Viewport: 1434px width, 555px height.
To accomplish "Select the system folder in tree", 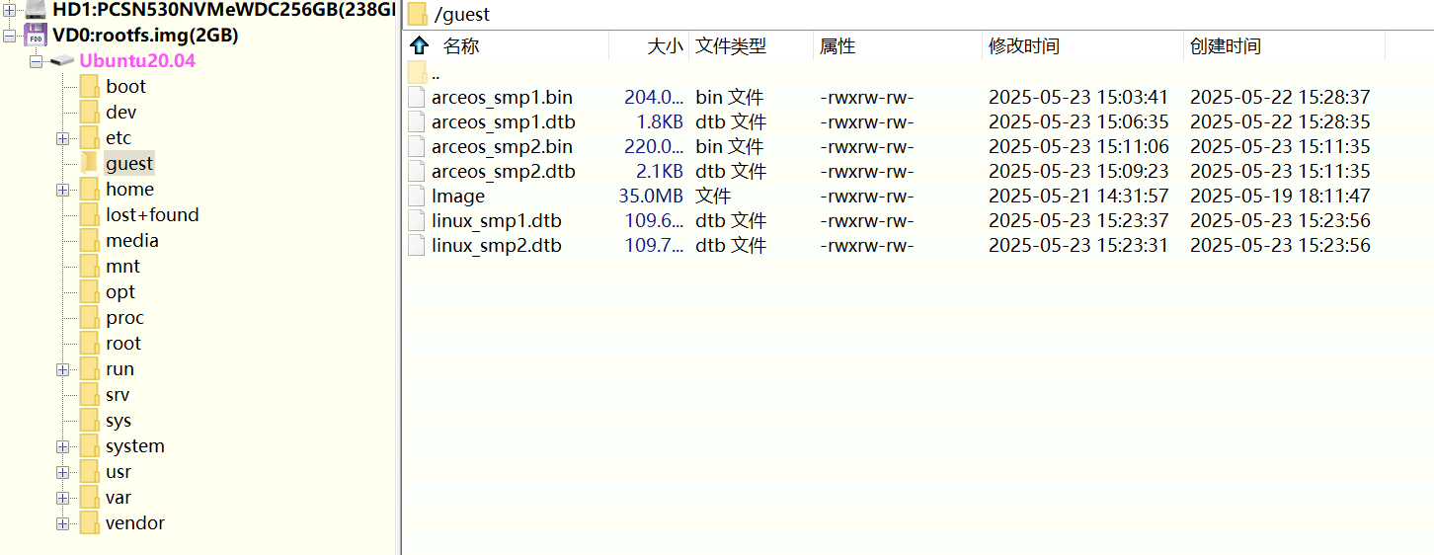I will (135, 446).
